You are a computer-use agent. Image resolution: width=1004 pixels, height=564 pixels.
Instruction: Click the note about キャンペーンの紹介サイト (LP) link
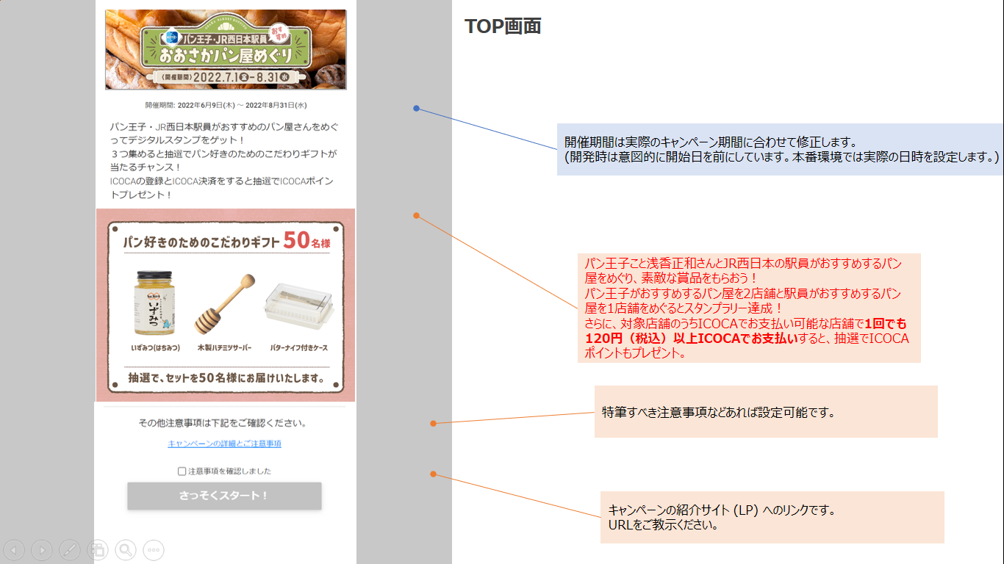coord(772,518)
